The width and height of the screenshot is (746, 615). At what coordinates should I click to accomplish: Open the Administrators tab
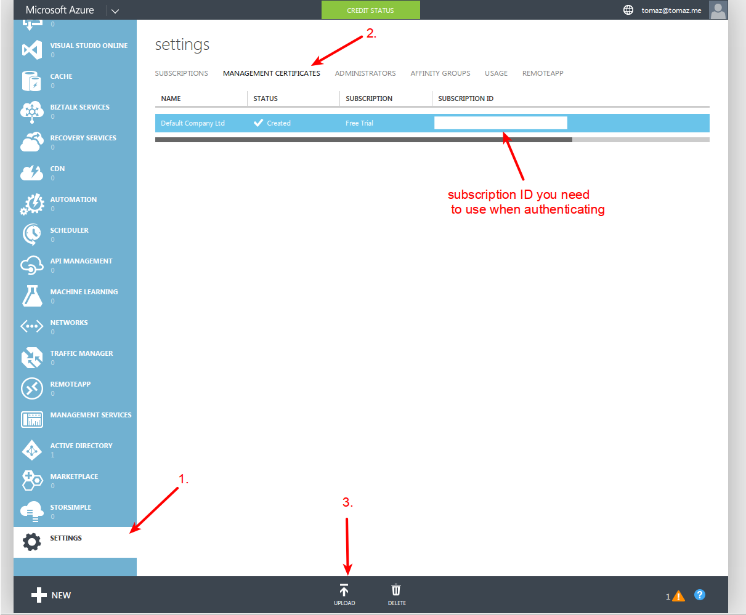[x=365, y=73]
